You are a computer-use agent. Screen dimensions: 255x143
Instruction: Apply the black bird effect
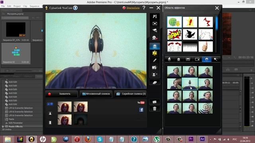click(190, 35)
